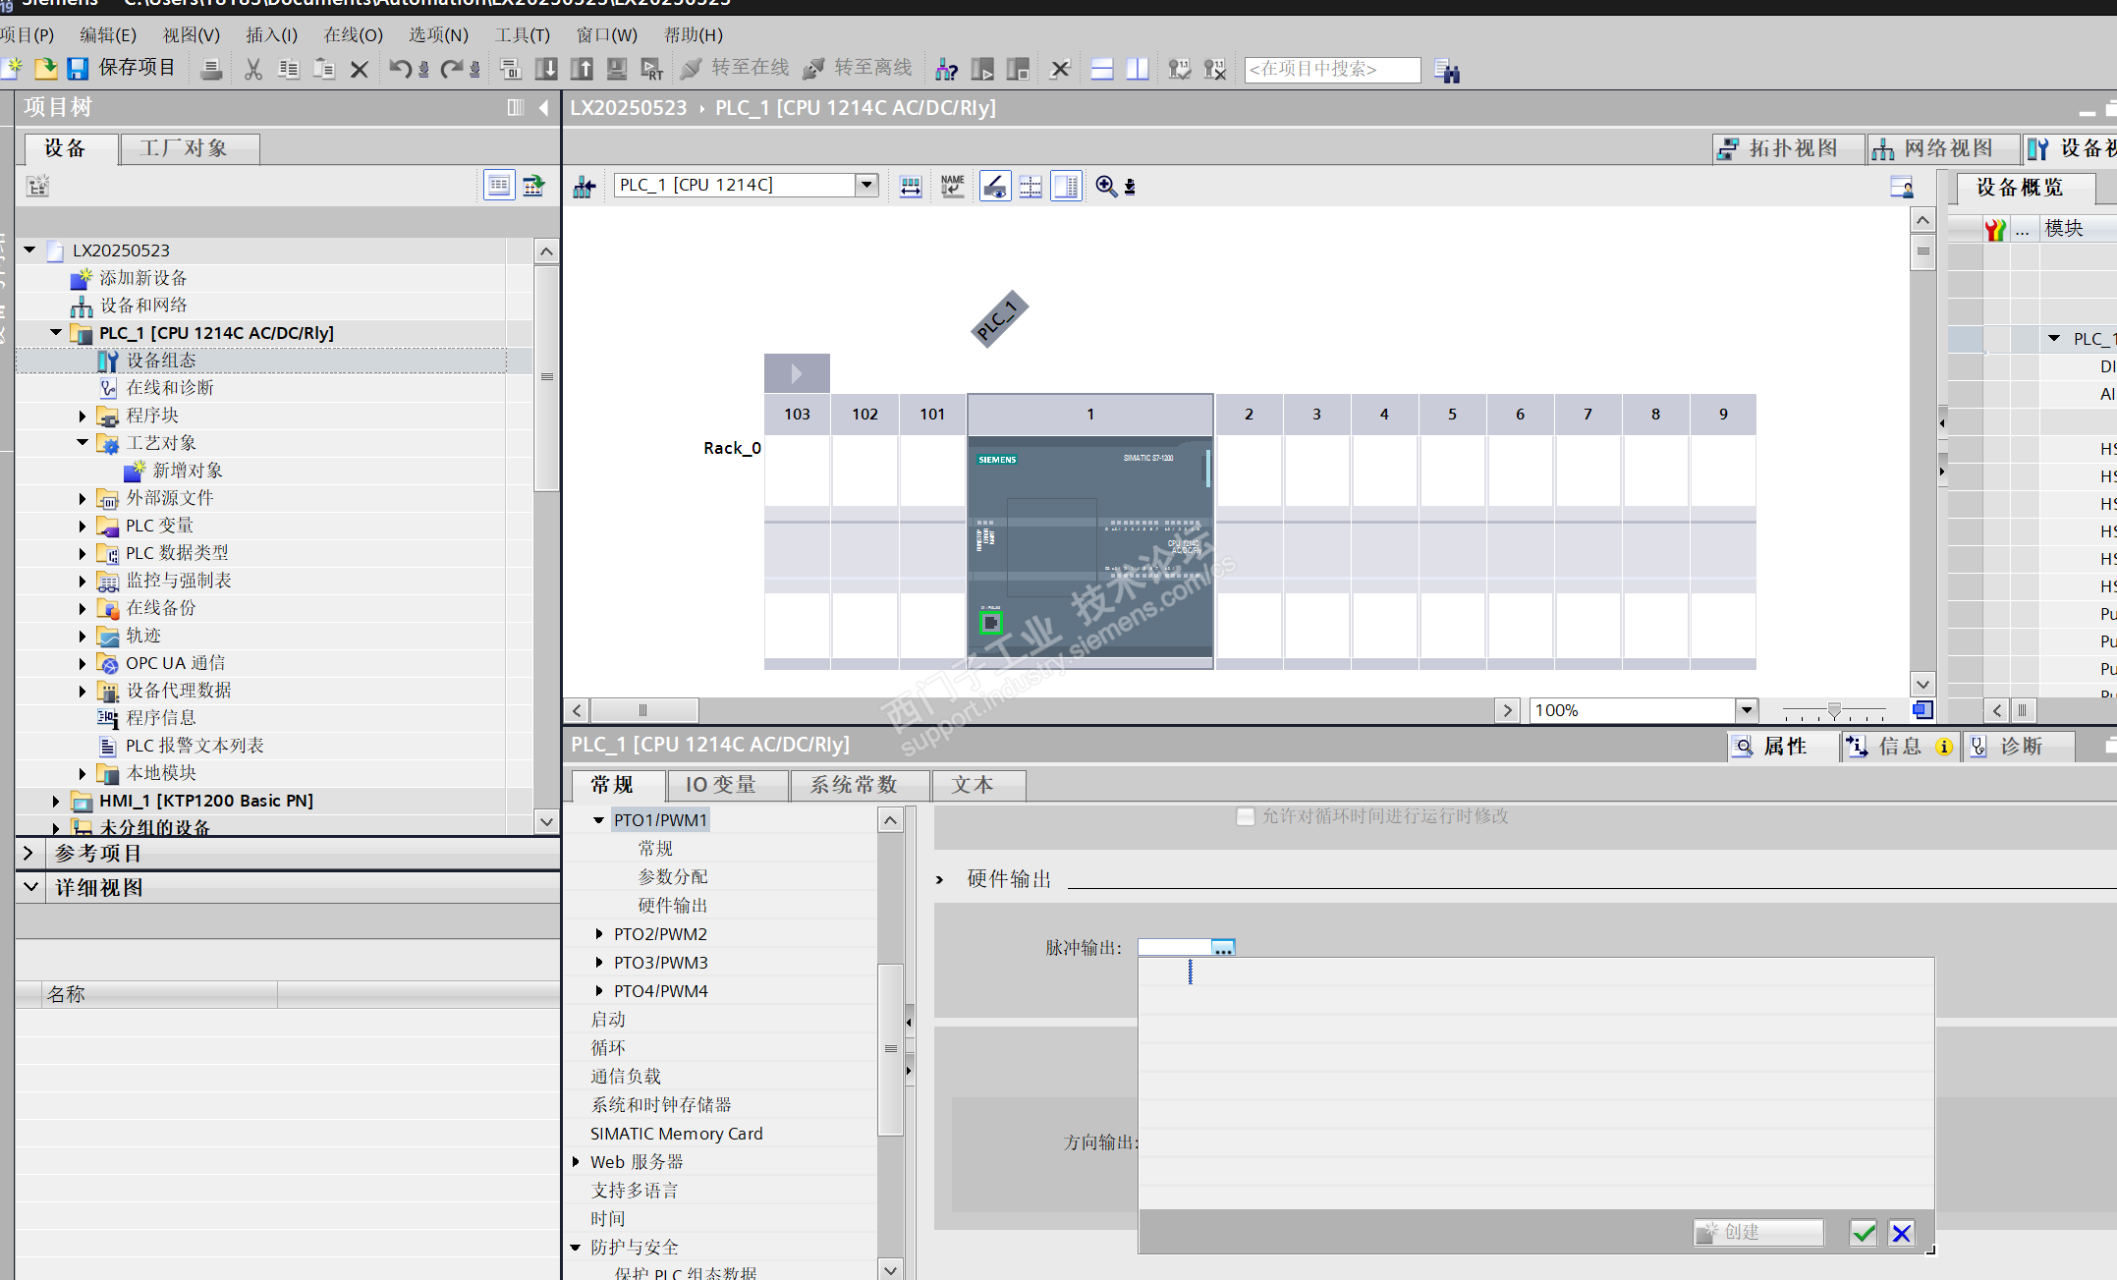Screen dimensions: 2117x1280
Task: Click the Save project disk icon
Action: 78,69
